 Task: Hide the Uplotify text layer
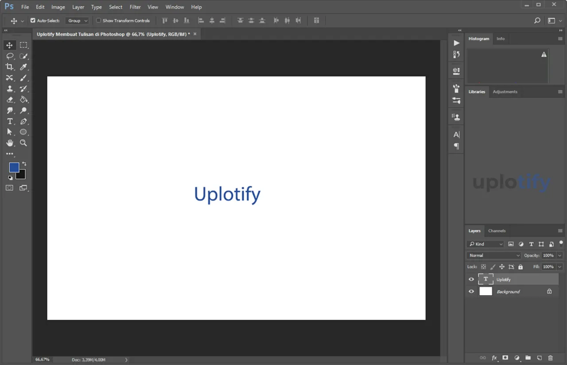click(471, 279)
